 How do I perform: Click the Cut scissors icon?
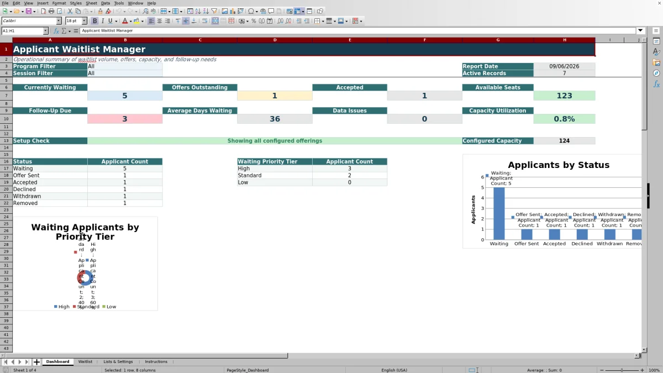pyautogui.click(x=70, y=11)
